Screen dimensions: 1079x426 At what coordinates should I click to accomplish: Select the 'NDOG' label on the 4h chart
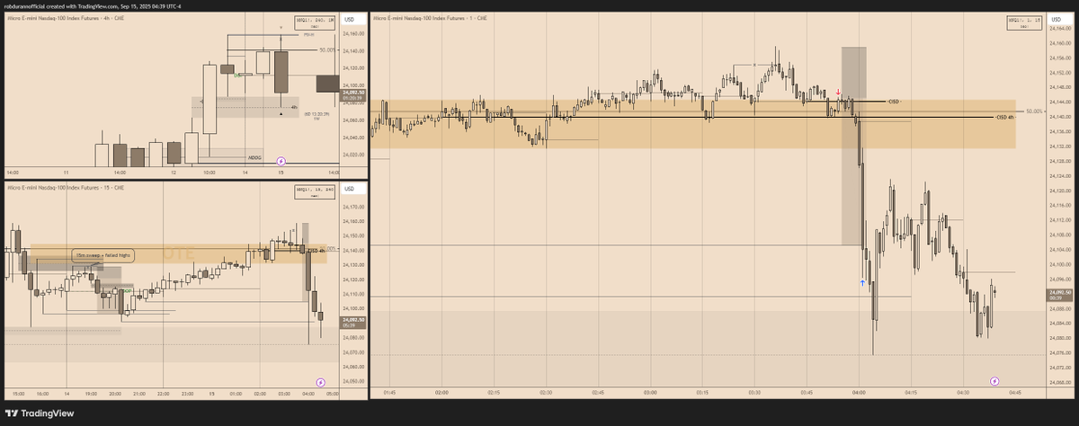[254, 158]
